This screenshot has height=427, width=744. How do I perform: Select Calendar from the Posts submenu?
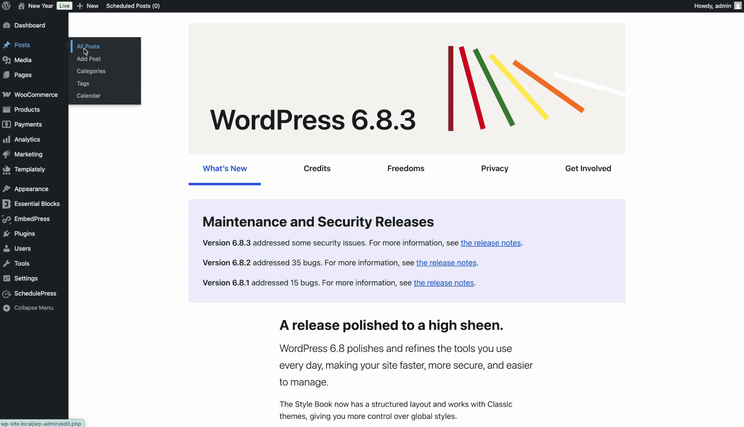point(88,95)
